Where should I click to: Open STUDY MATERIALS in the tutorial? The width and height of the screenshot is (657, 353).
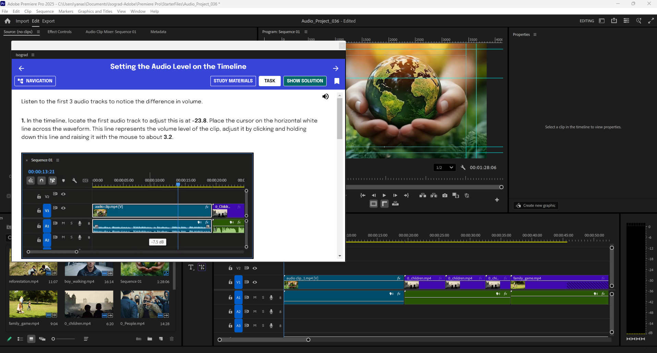233,81
